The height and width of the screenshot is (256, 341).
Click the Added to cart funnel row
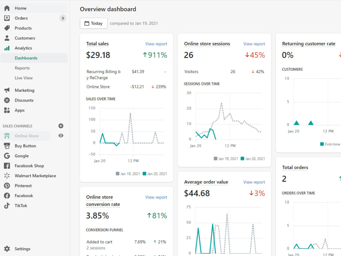click(127, 245)
